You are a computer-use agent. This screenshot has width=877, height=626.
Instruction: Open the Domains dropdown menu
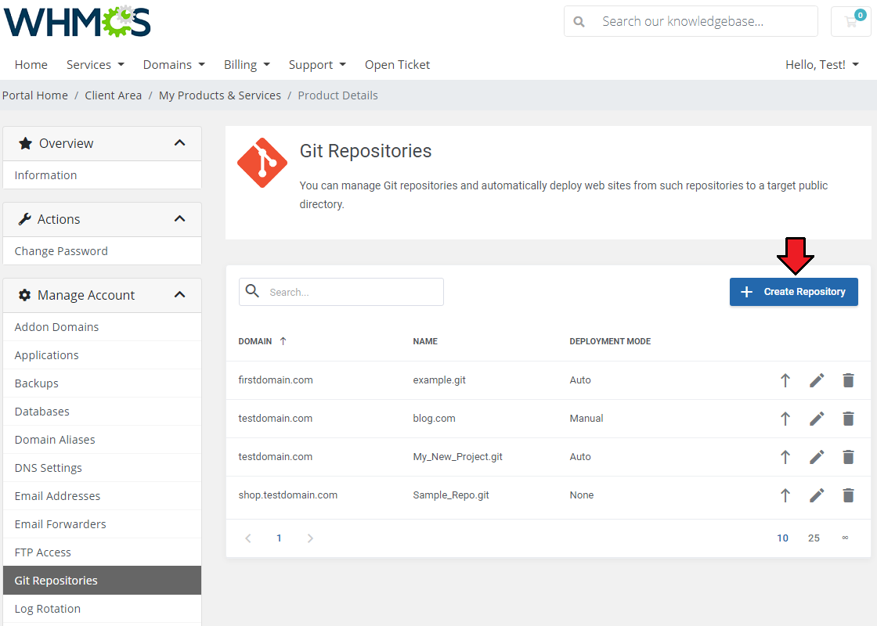[x=174, y=65]
